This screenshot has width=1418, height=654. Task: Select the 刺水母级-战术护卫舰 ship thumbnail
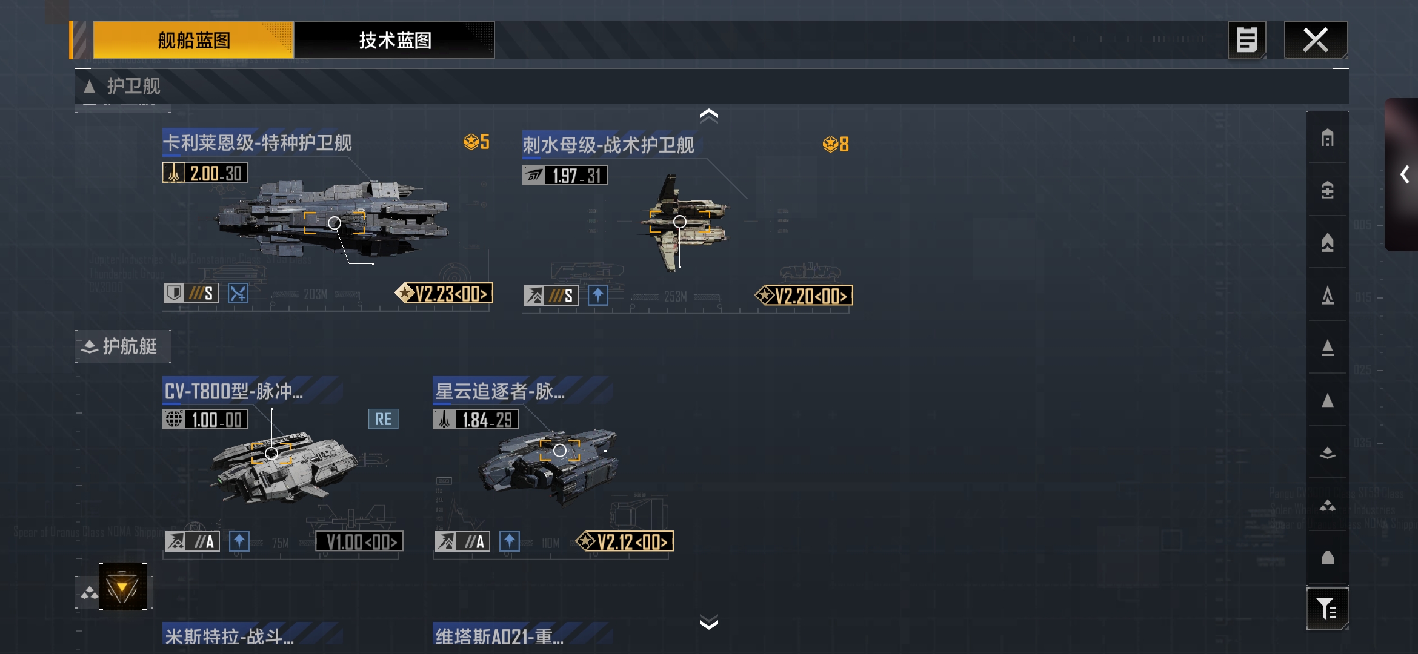(x=682, y=223)
